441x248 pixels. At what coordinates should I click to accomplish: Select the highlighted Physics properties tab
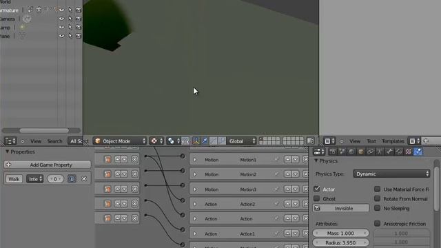[418, 152]
